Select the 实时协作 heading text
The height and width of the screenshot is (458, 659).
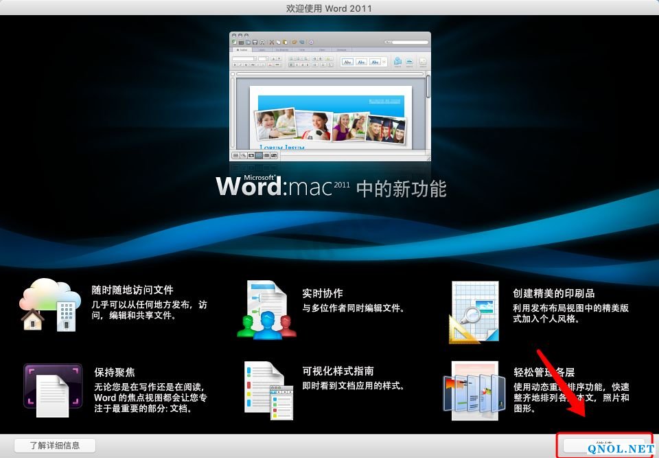(x=323, y=293)
